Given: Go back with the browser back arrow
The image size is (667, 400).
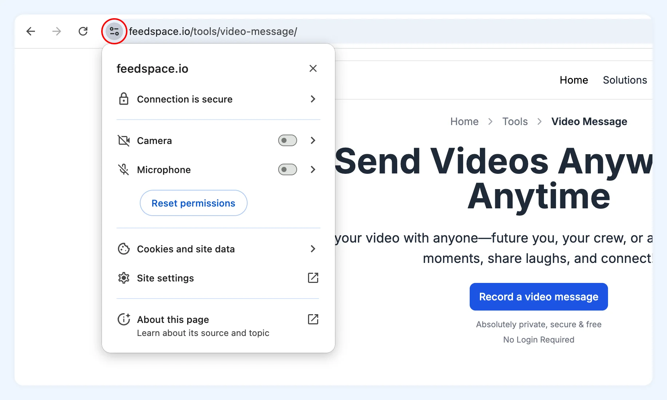Looking at the screenshot, I should pyautogui.click(x=31, y=31).
